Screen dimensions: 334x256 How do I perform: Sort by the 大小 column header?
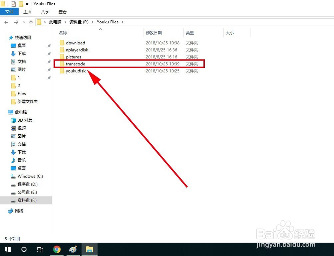coord(229,33)
